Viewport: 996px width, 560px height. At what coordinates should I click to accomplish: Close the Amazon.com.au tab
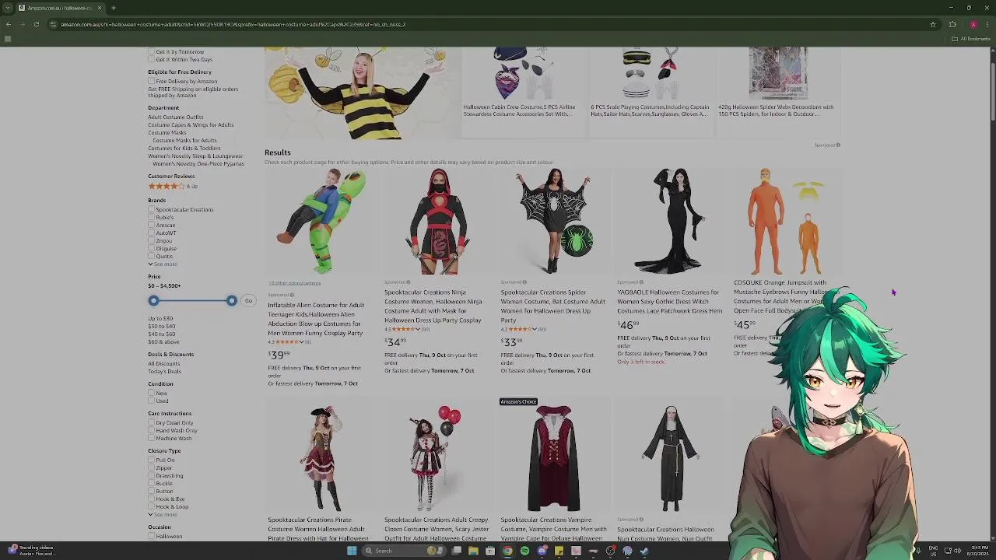pos(100,8)
